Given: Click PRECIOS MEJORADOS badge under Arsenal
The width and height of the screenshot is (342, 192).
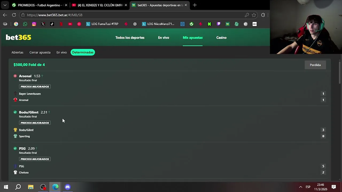Looking at the screenshot, I should (x=35, y=86).
